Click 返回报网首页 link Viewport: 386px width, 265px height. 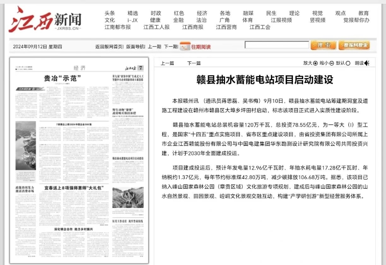click(x=109, y=47)
